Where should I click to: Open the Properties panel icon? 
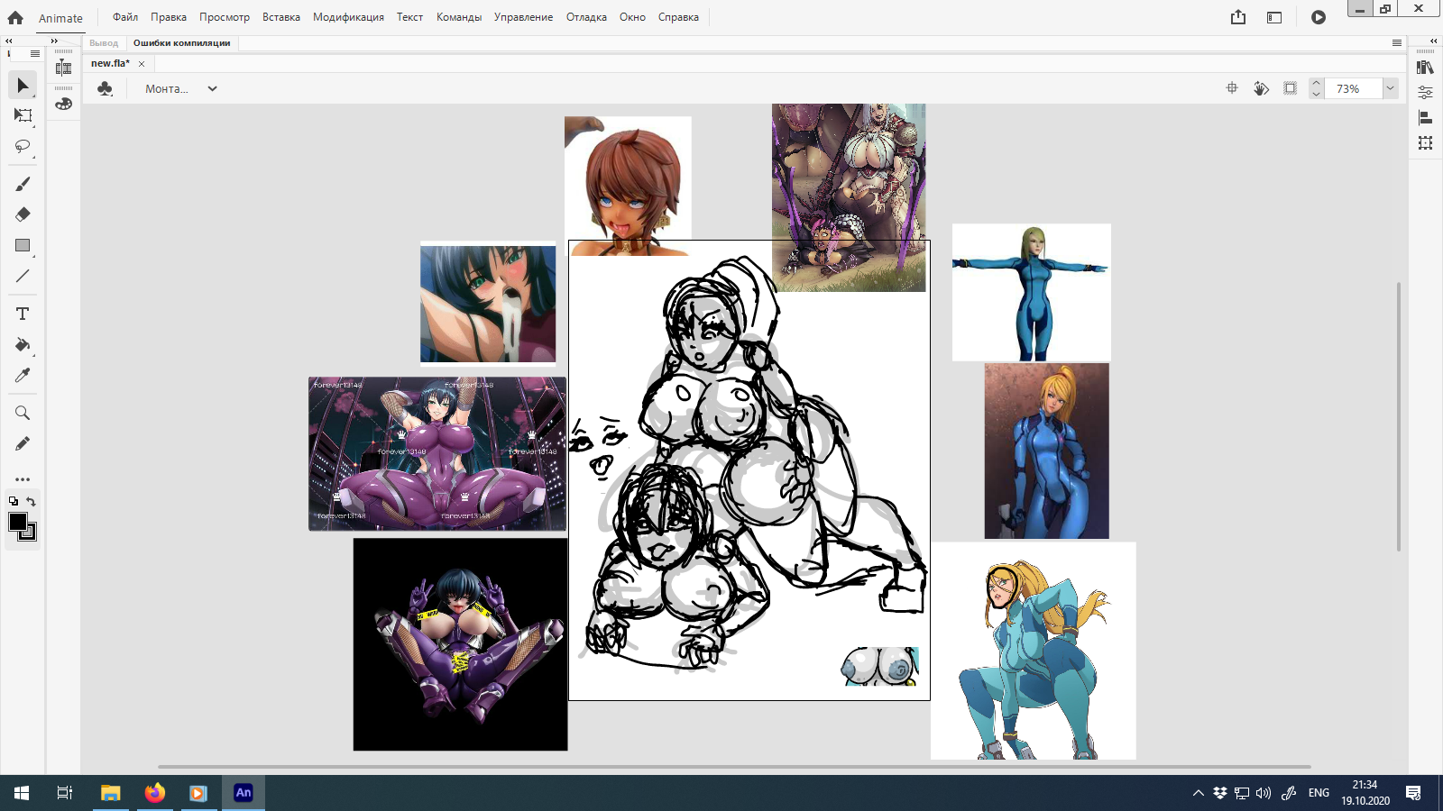[1425, 92]
